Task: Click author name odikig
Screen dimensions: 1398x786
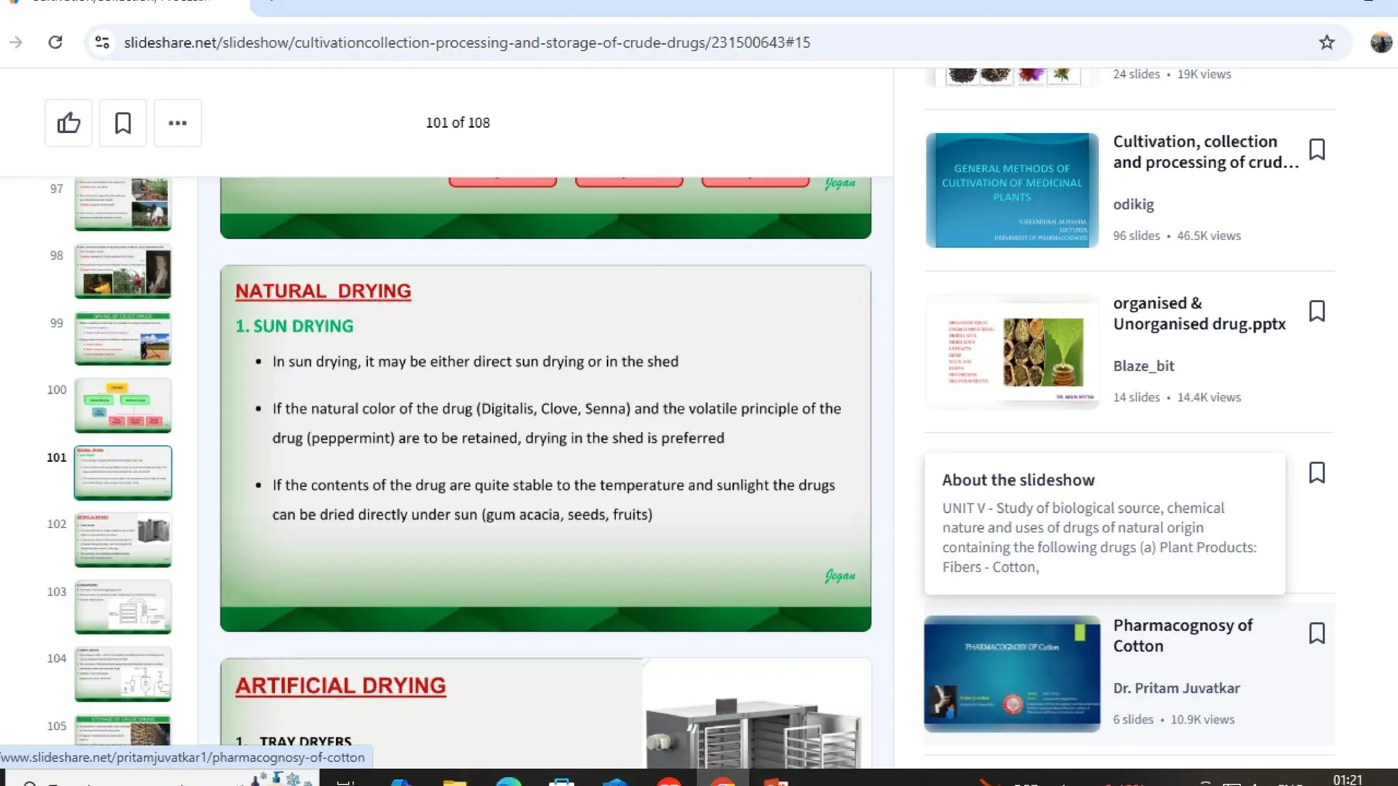Action: (x=1133, y=205)
